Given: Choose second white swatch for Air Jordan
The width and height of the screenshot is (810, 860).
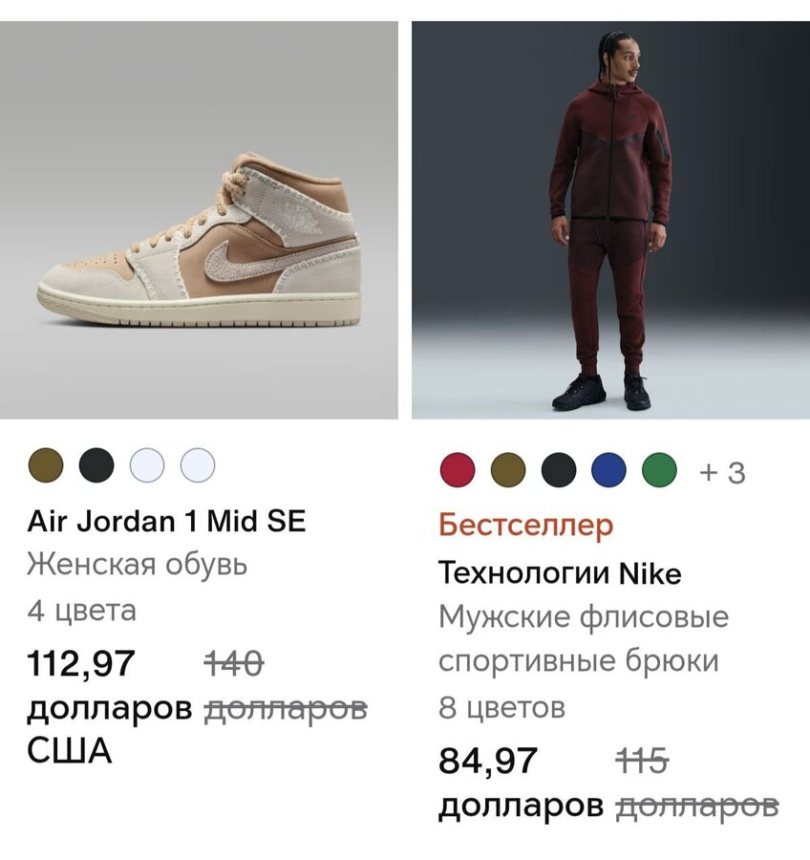Looking at the screenshot, I should click(198, 465).
